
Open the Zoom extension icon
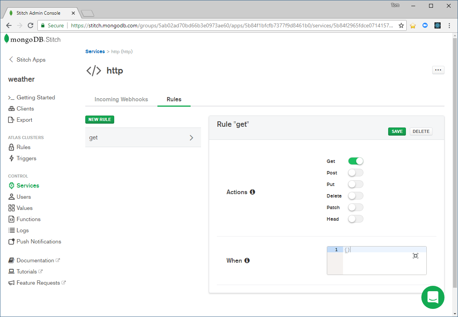[425, 26]
